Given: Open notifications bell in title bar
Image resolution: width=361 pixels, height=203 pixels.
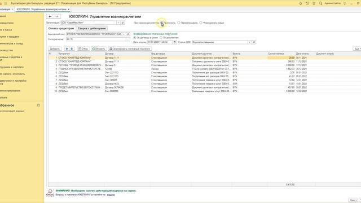Looking at the screenshot, I should tap(301, 3).
